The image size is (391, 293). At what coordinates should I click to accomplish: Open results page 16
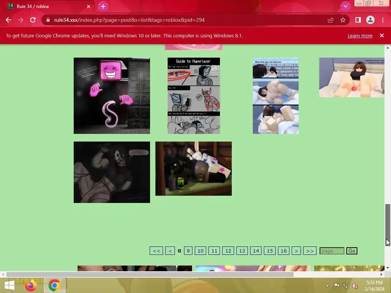pyautogui.click(x=284, y=251)
